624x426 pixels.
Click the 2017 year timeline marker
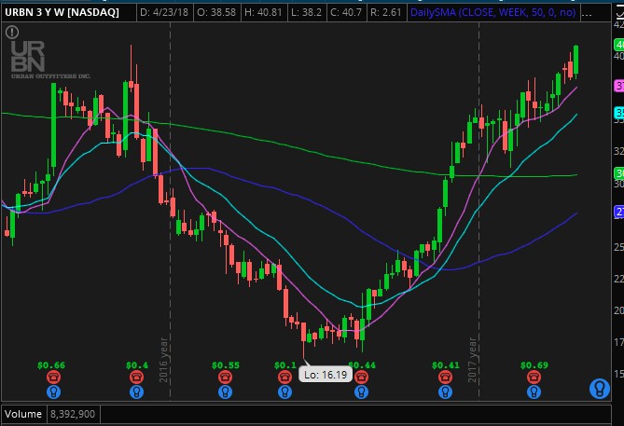(x=472, y=360)
